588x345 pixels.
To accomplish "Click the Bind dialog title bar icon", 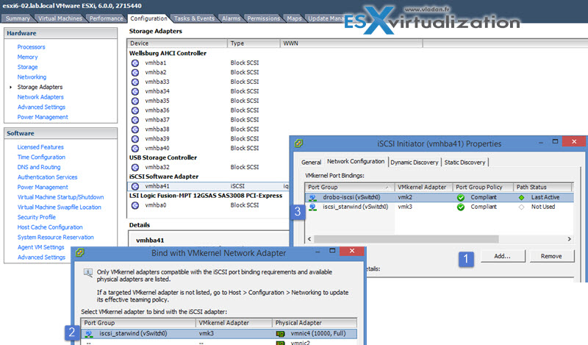I will [x=79, y=253].
